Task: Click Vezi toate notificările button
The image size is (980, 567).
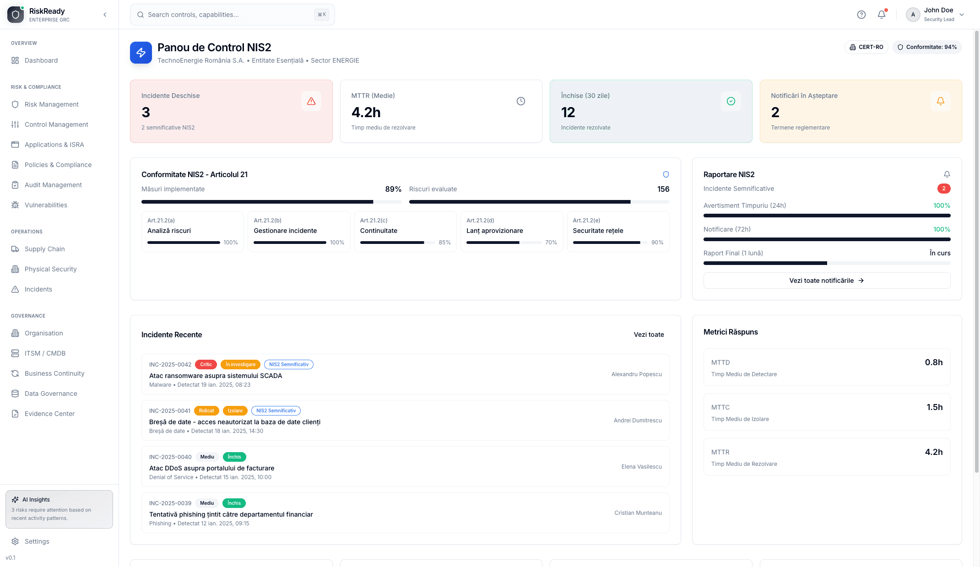Action: (x=826, y=281)
